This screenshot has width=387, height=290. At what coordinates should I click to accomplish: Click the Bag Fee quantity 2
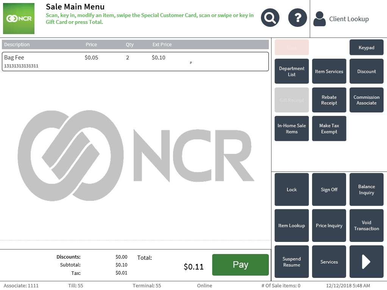coord(128,58)
